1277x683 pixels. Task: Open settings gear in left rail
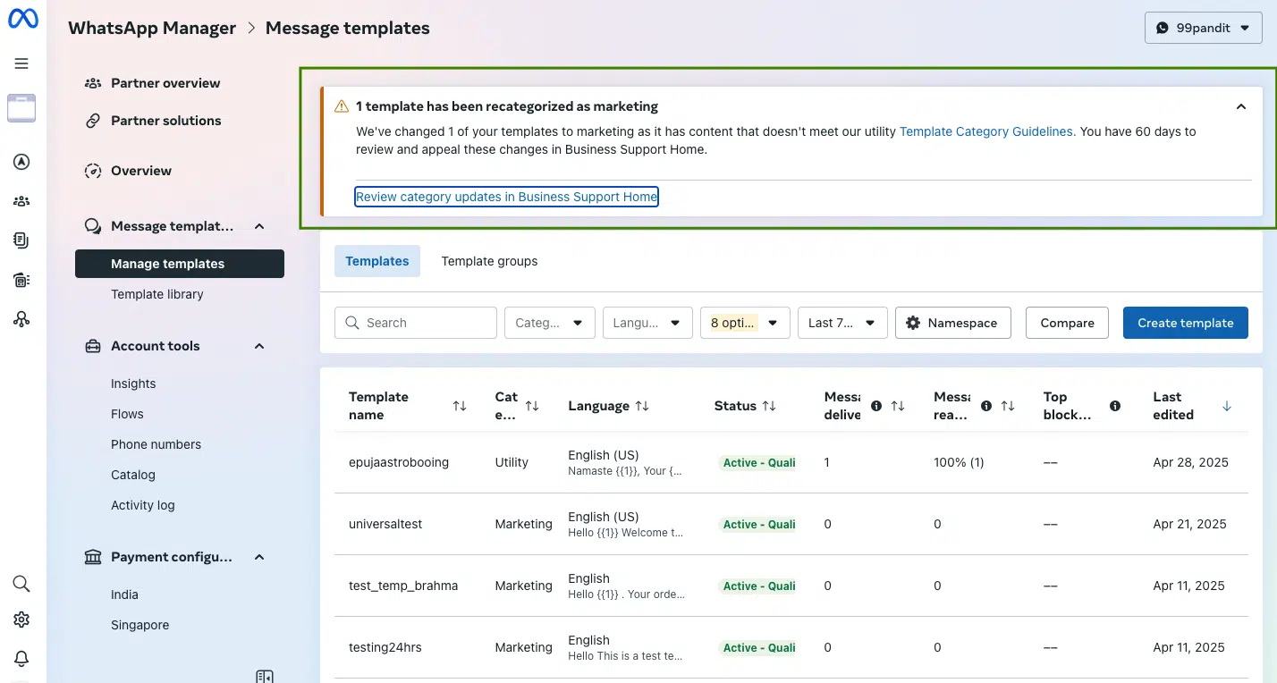coord(21,620)
